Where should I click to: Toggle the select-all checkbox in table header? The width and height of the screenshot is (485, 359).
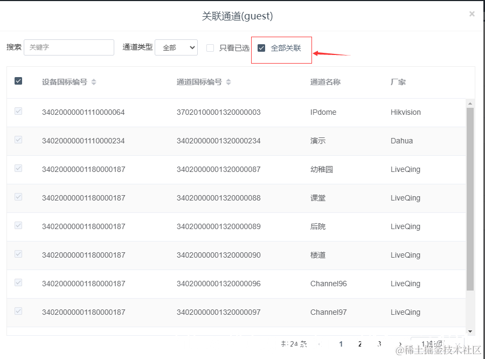pos(18,81)
